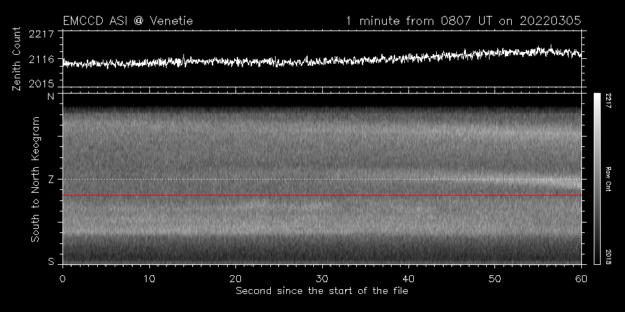Click the 2217 tick label on Zenith Count axis
Viewport: 625px width, 312px height.
tap(41, 34)
